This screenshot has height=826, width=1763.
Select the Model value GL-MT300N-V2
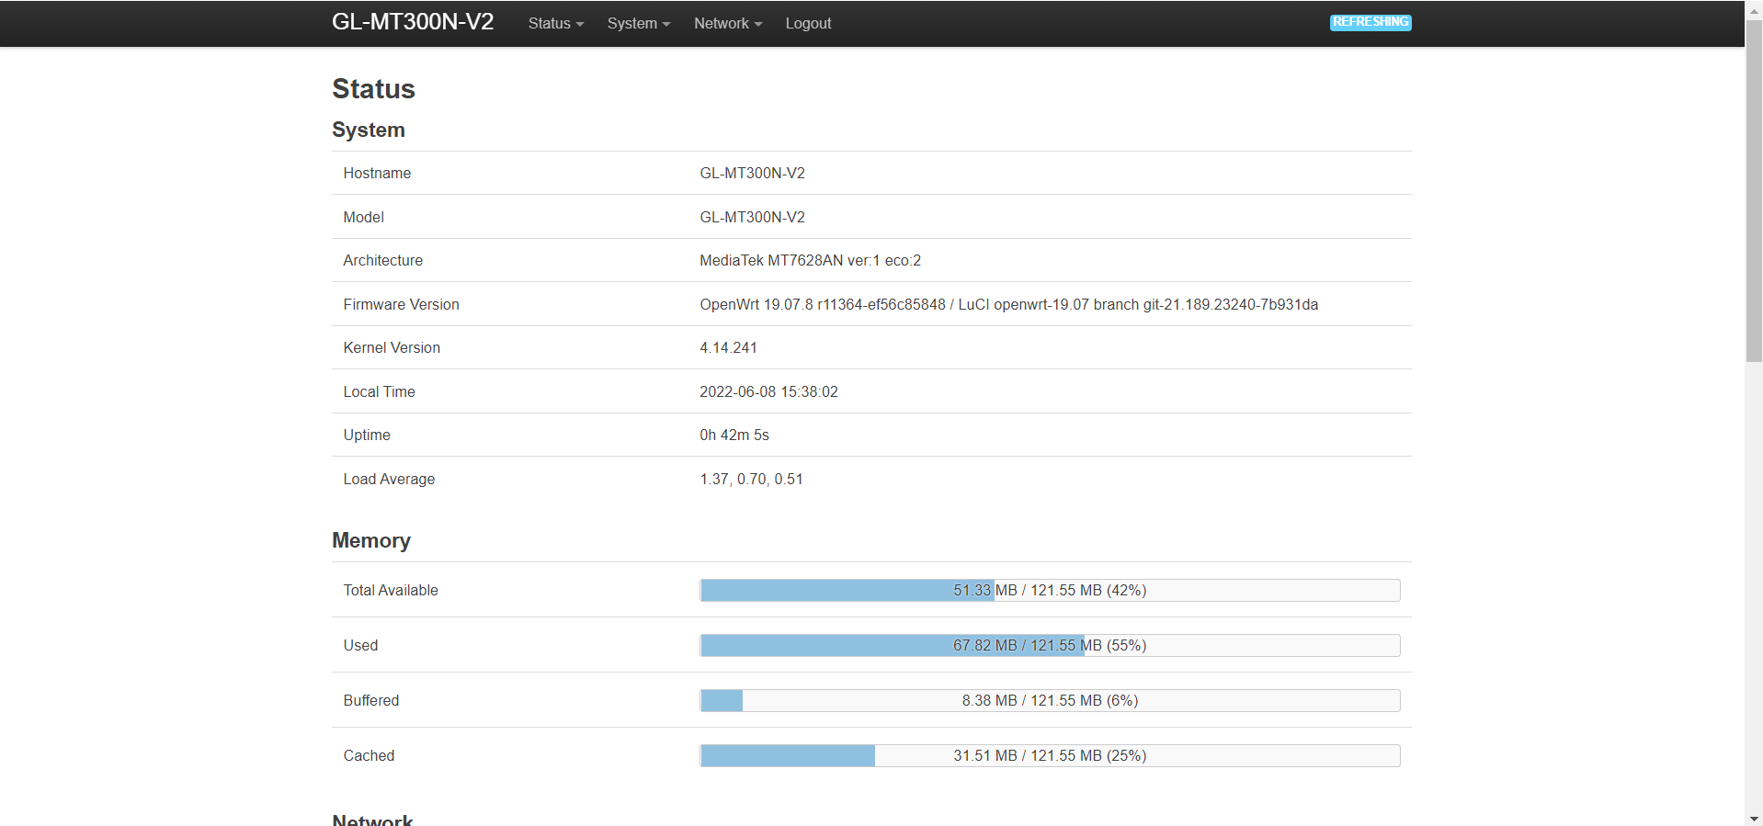(752, 217)
